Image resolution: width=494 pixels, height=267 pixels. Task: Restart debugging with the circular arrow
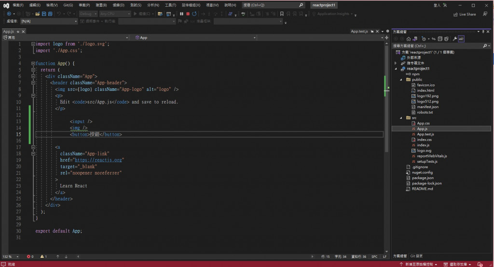coord(194,14)
